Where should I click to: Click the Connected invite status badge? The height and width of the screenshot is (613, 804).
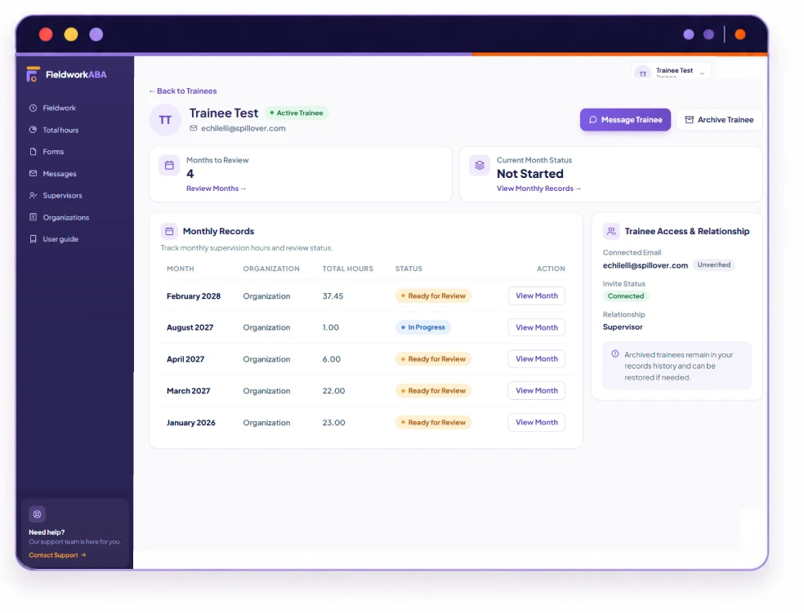[x=626, y=296]
